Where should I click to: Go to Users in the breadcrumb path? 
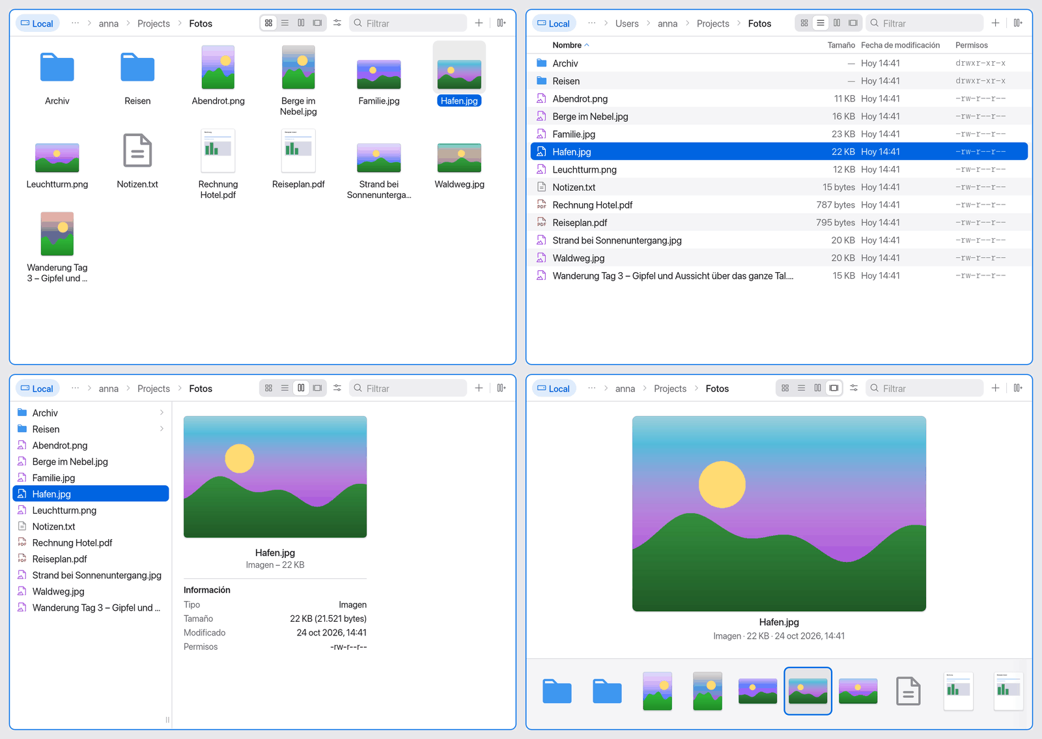(x=627, y=23)
